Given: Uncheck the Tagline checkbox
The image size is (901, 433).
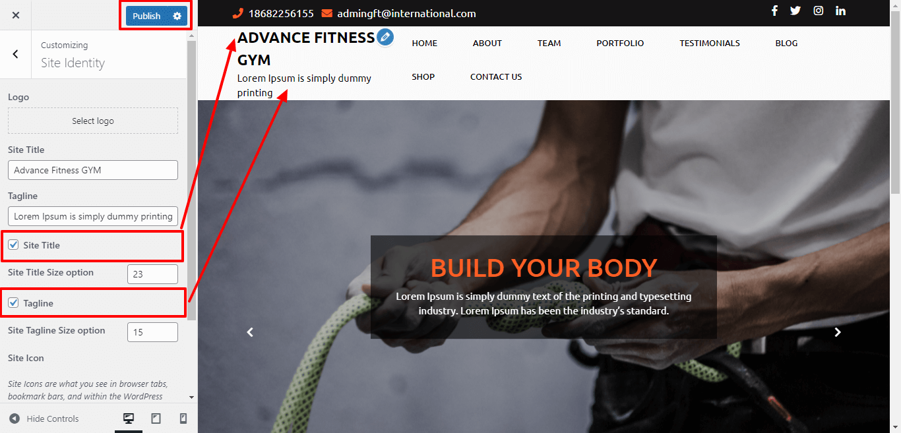Looking at the screenshot, I should (x=13, y=303).
